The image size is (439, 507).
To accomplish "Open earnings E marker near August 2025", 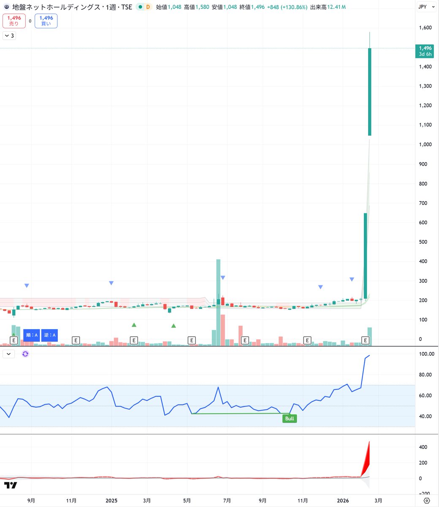I will 244,340.
